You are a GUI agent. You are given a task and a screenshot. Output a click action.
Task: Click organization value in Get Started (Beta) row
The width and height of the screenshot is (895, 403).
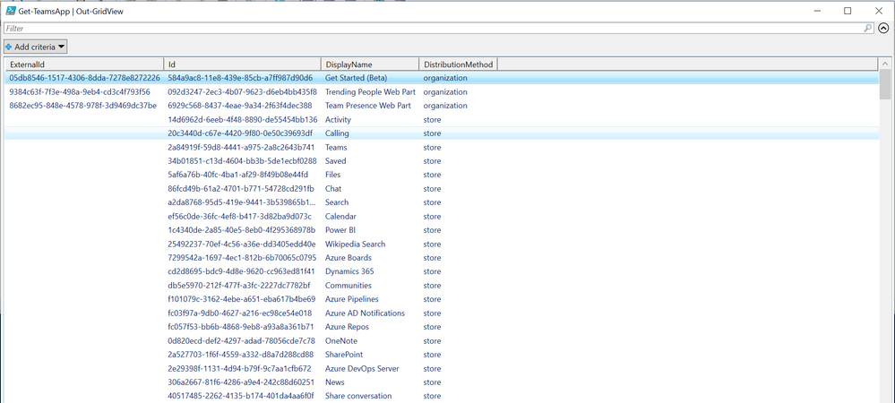point(445,78)
